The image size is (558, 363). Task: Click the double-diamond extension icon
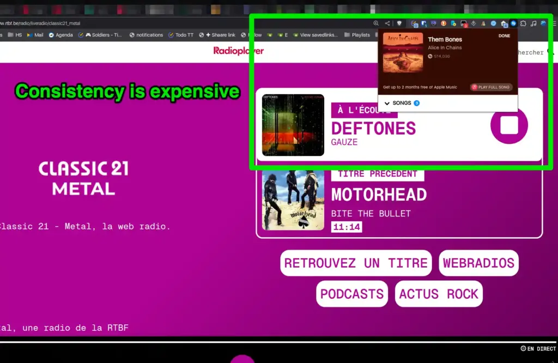pyautogui.click(x=474, y=23)
